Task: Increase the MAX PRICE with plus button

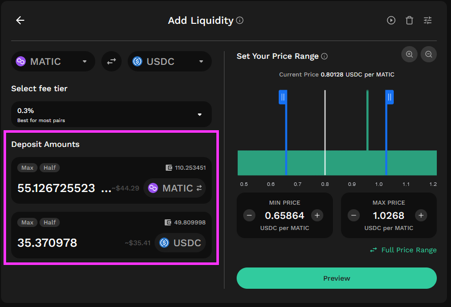Action: [421, 215]
